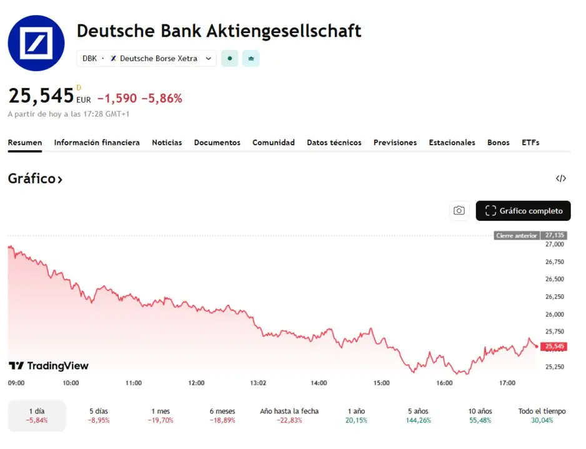Click the Gráfico completo button
This screenshot has width=586, height=449.
pos(523,211)
